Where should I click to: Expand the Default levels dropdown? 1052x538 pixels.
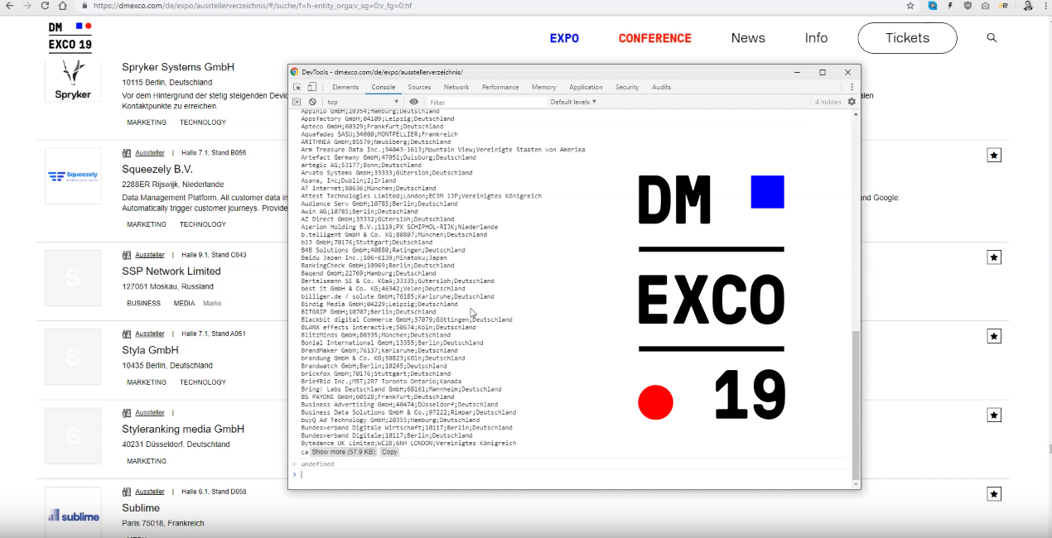coord(573,102)
